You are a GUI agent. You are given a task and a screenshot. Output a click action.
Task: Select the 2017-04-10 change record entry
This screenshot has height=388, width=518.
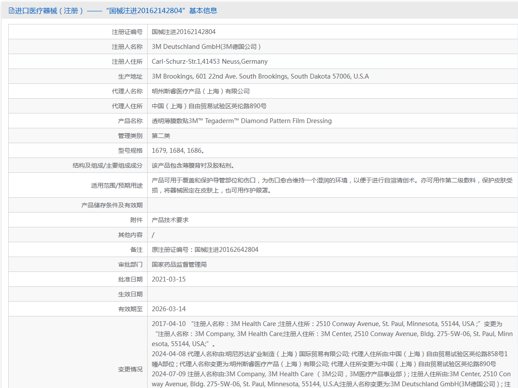[x=332, y=334]
